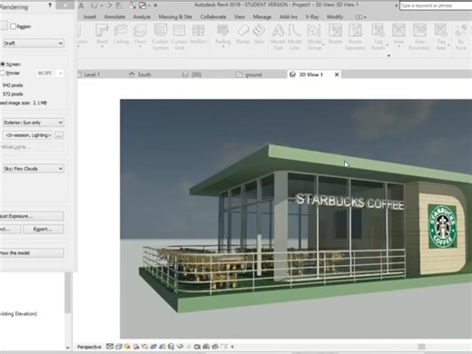Click the Export button
The width and height of the screenshot is (472, 354).
(43, 229)
